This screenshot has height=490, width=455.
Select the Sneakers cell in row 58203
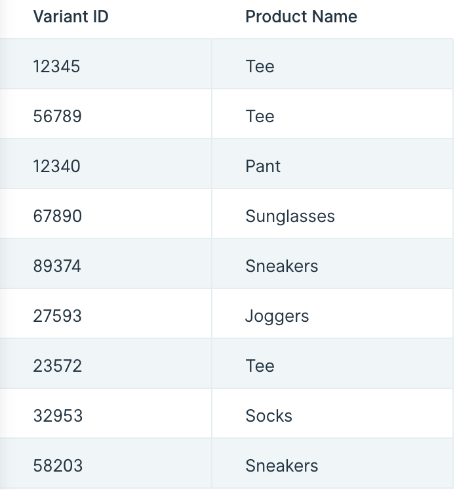tap(332, 463)
